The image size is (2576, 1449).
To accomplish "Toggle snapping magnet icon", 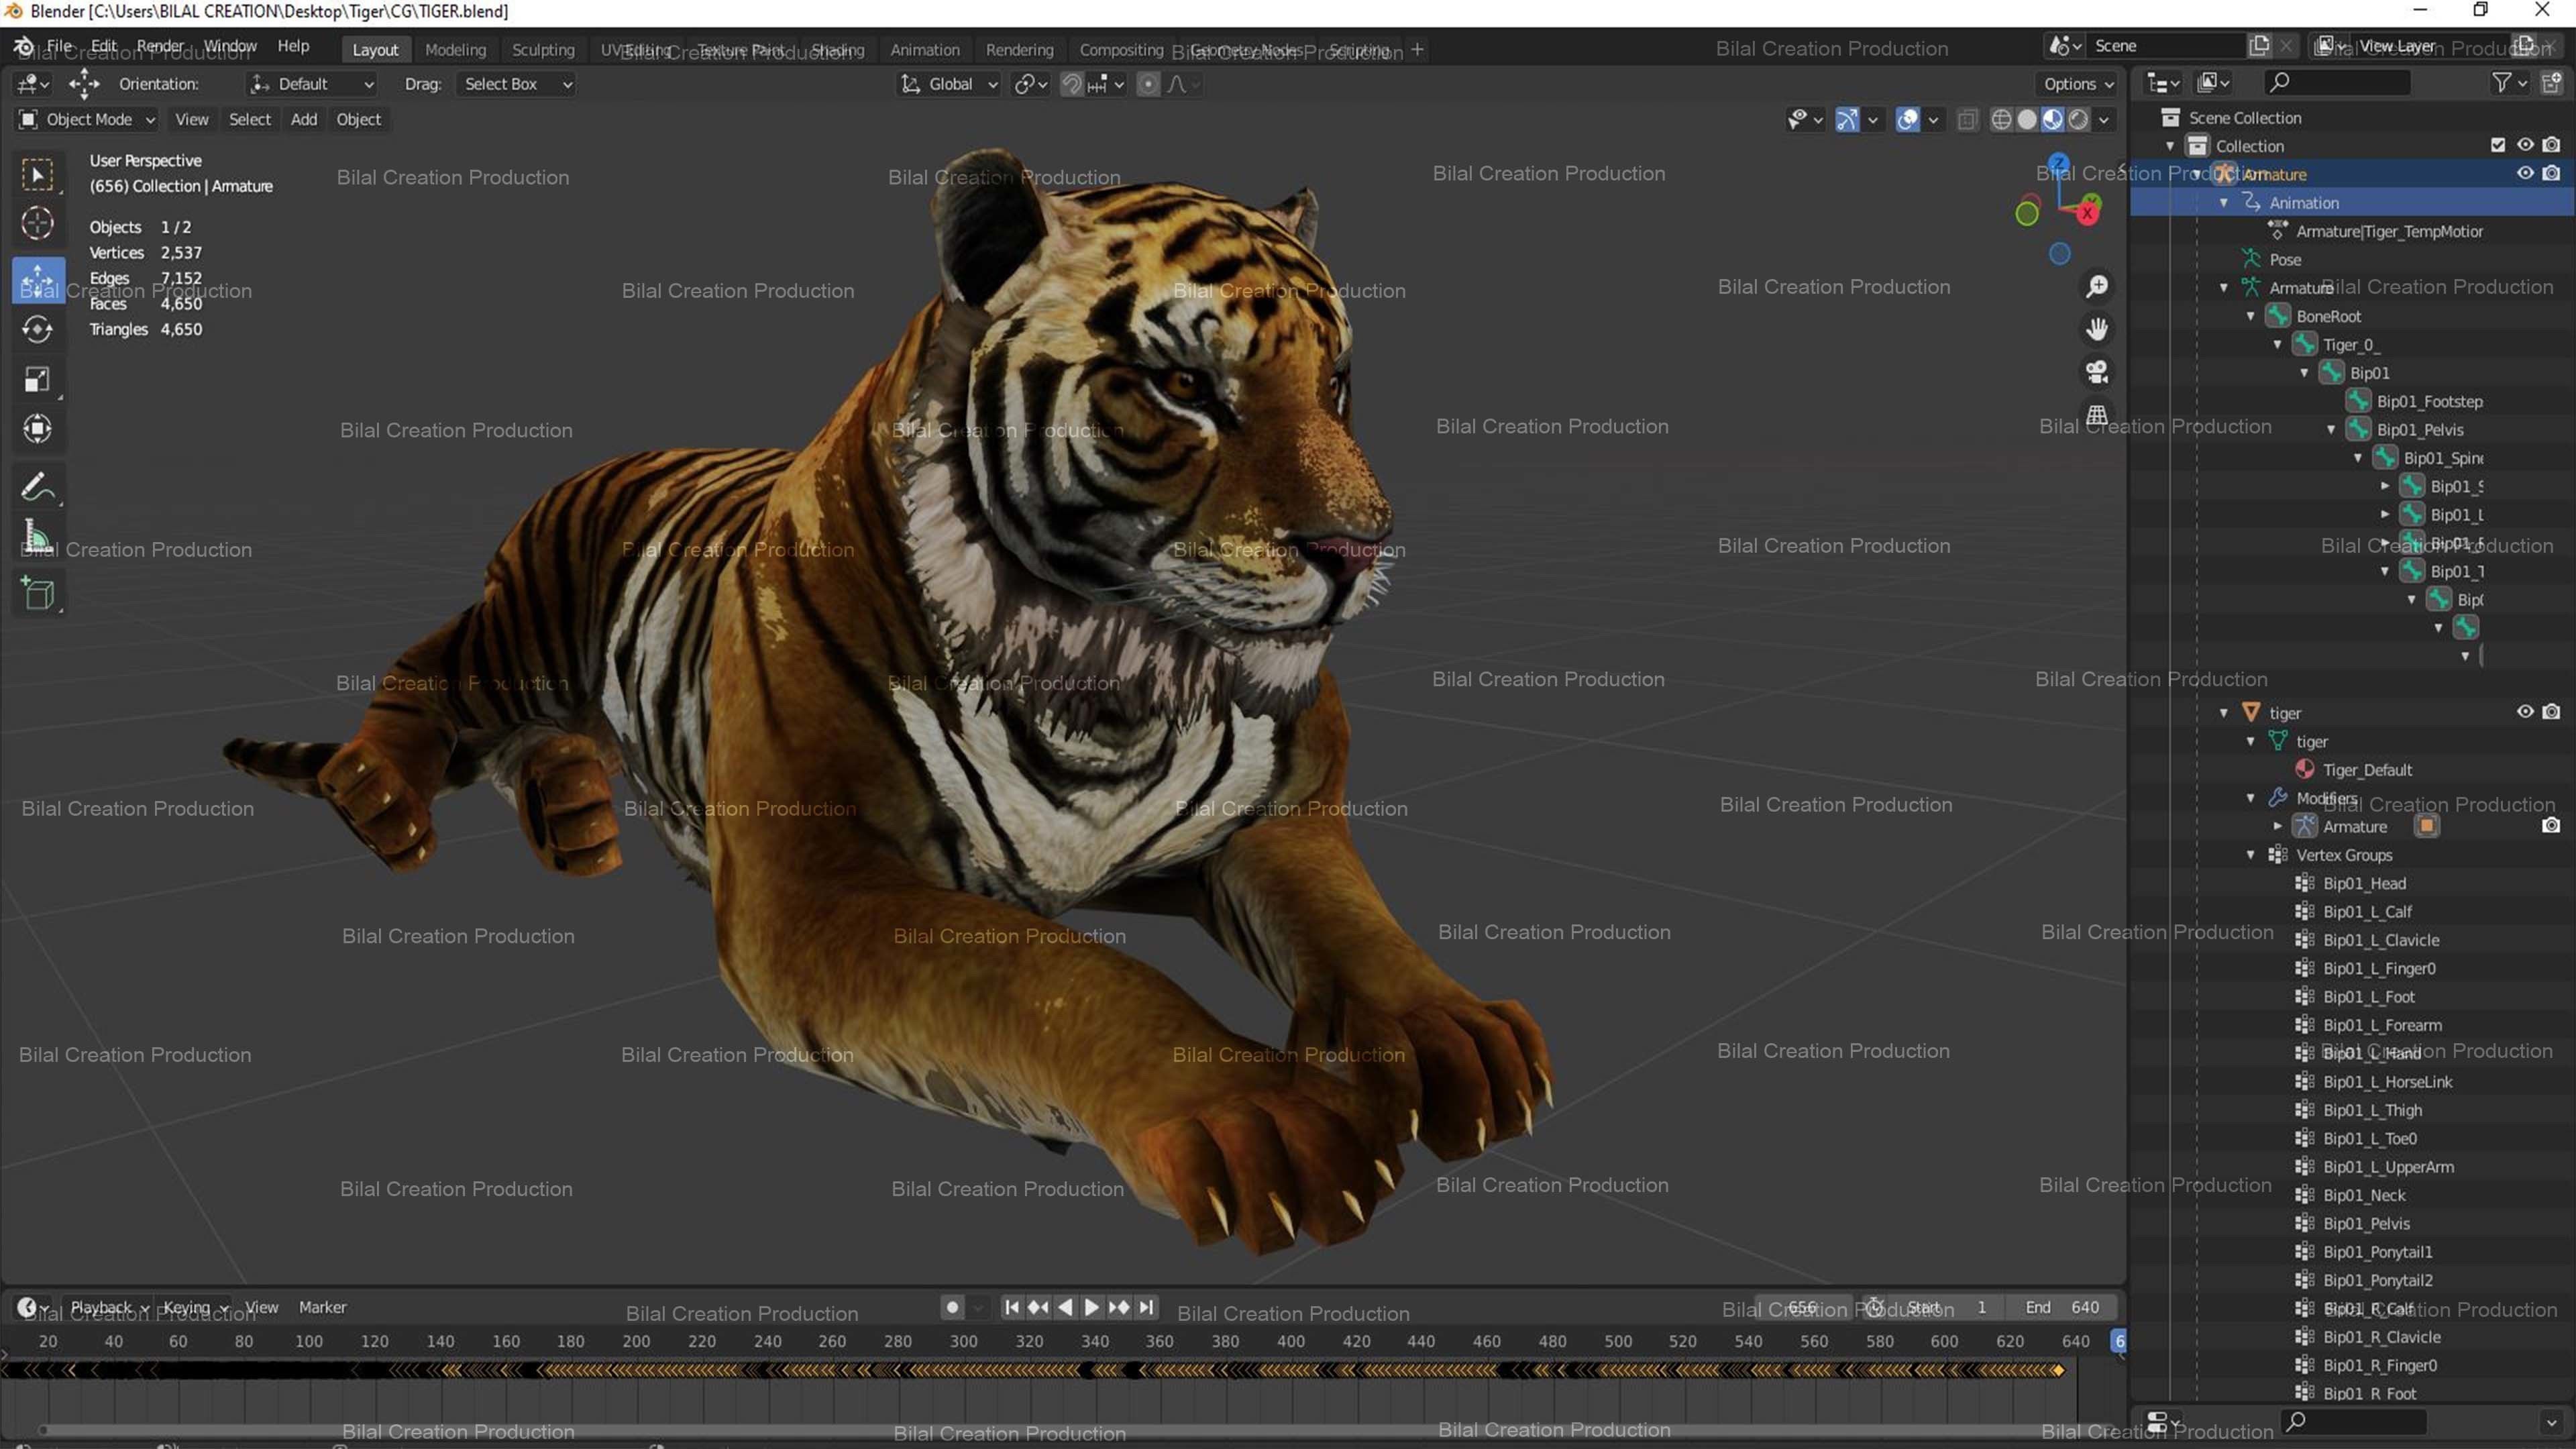I will [x=1071, y=84].
